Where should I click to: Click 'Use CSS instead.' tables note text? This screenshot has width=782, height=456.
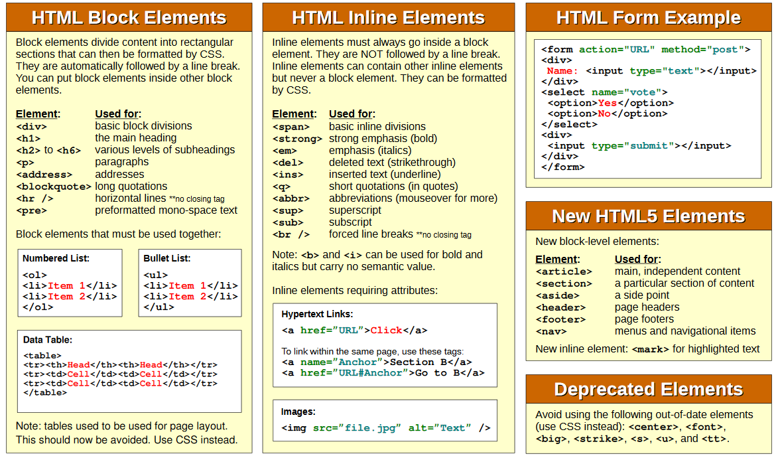pyautogui.click(x=196, y=440)
